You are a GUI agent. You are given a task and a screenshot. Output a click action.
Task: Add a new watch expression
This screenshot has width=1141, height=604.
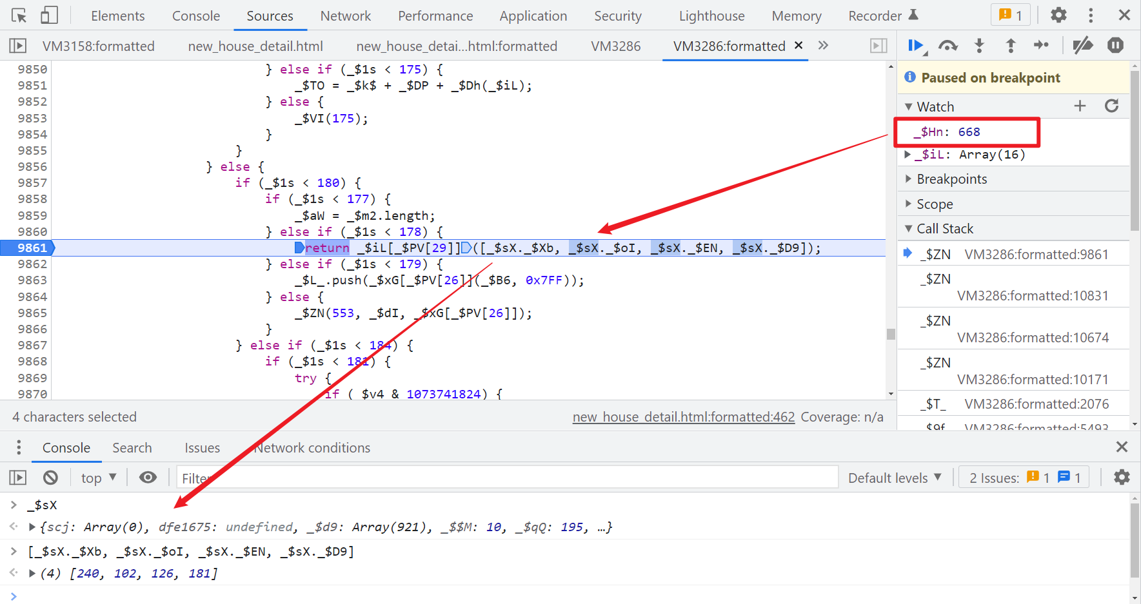[x=1080, y=106]
